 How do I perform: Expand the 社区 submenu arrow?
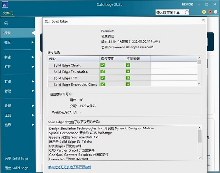pyautogui.click(x=32, y=42)
